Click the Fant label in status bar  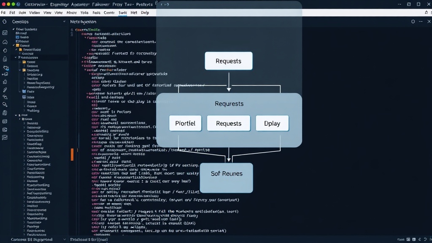[401, 240]
